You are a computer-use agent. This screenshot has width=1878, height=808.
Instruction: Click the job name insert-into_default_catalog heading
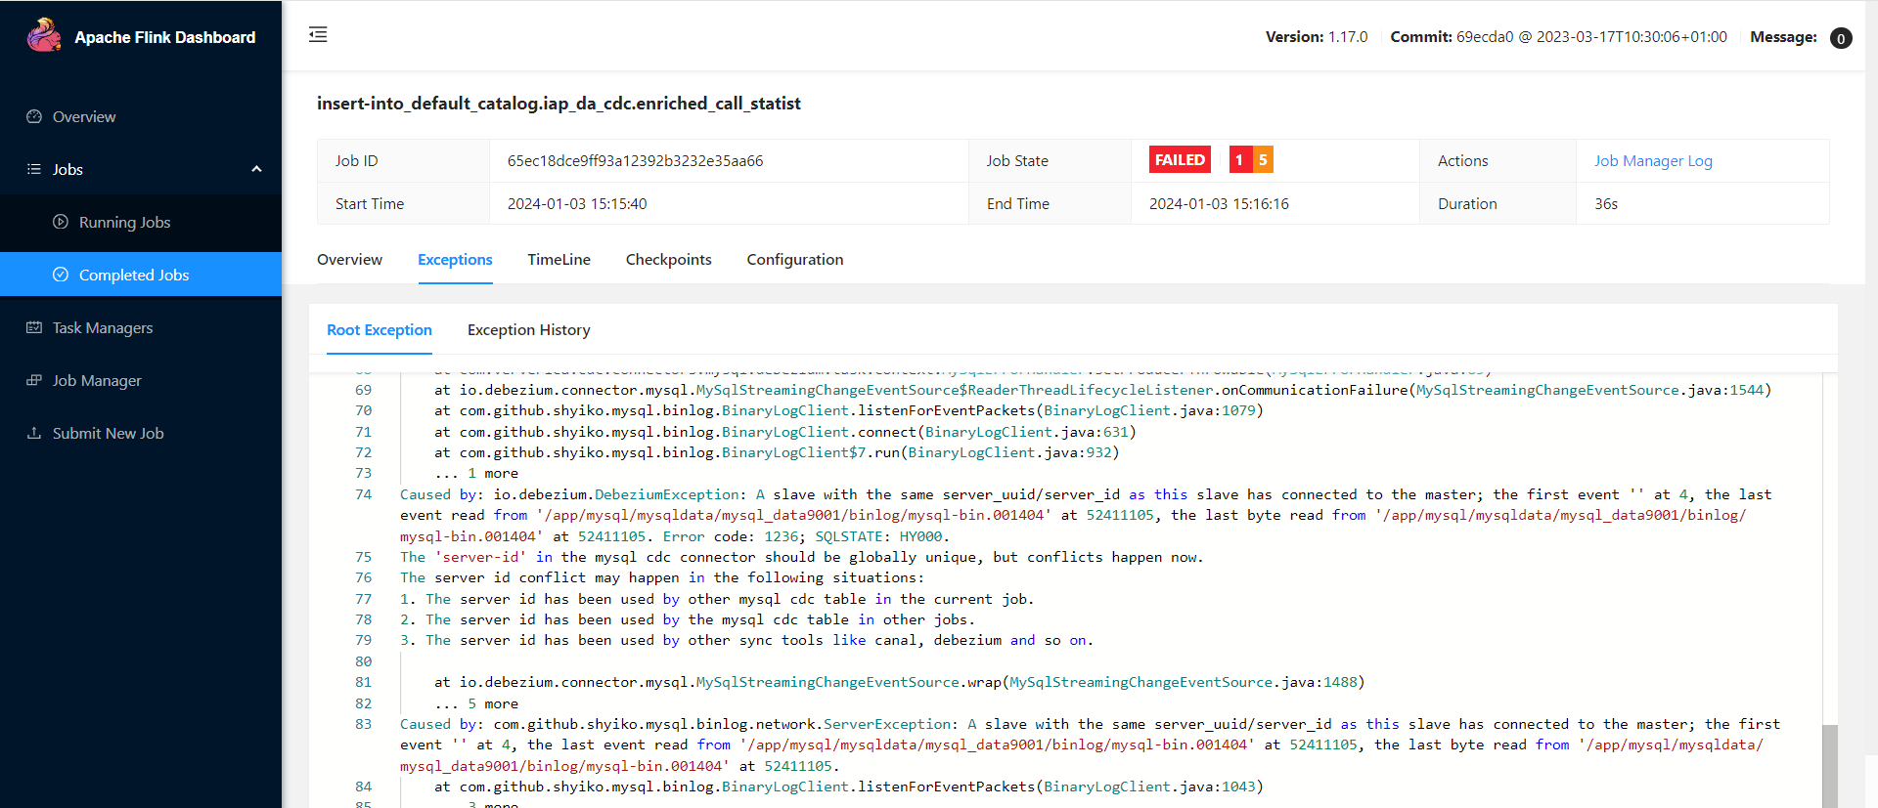[559, 103]
